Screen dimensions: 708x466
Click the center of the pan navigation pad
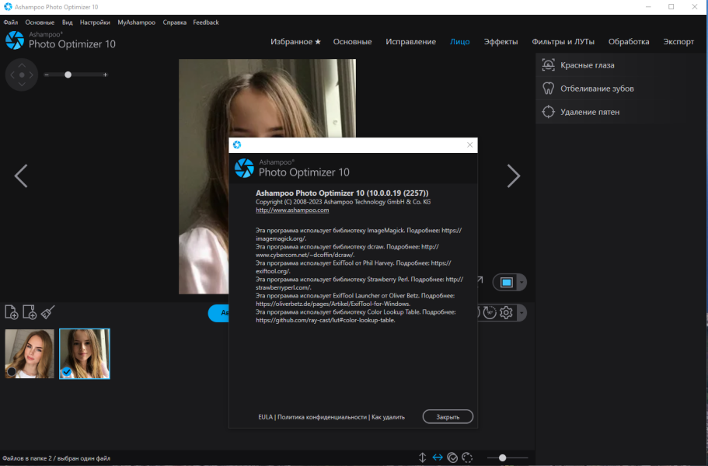[x=22, y=75]
